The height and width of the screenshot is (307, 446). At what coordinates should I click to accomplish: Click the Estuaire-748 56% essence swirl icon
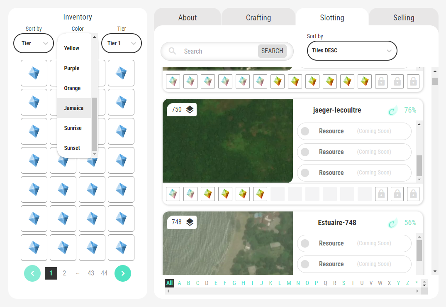(393, 223)
